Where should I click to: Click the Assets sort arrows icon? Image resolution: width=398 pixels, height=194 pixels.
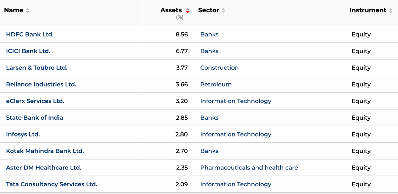(x=188, y=11)
